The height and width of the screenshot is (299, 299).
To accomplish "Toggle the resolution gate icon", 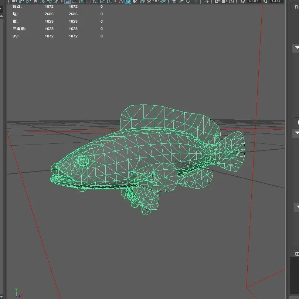I will click(x=82, y=1).
